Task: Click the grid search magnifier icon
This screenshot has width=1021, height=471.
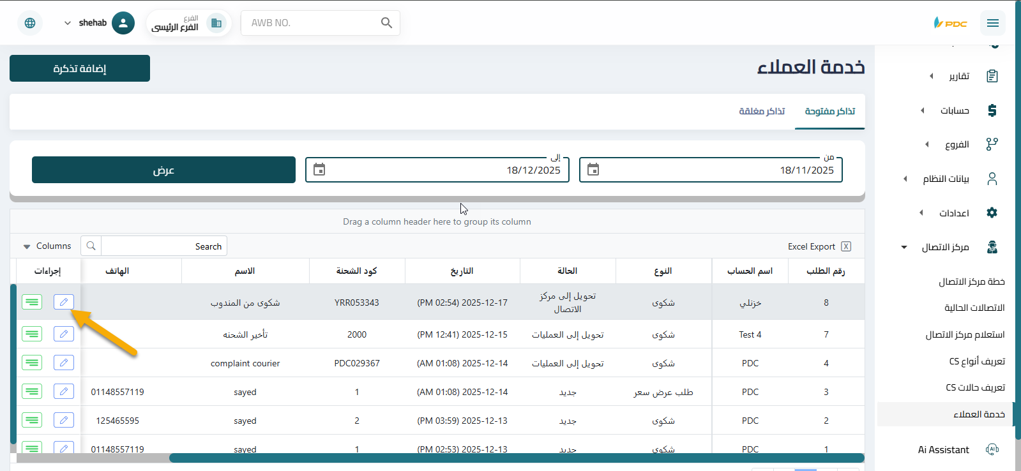Action: (x=91, y=246)
